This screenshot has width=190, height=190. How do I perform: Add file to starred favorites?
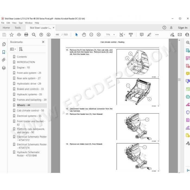[11, 35]
